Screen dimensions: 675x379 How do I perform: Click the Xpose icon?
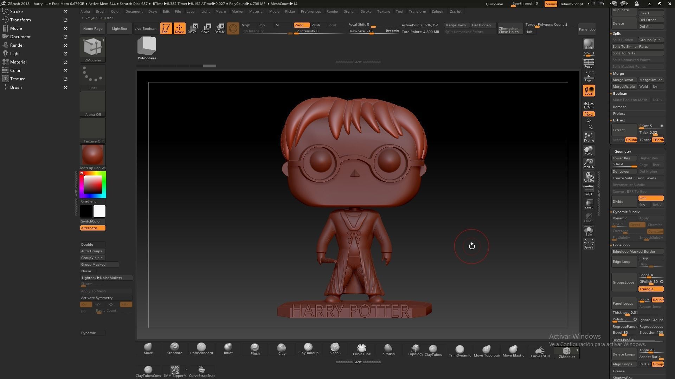coord(589,244)
